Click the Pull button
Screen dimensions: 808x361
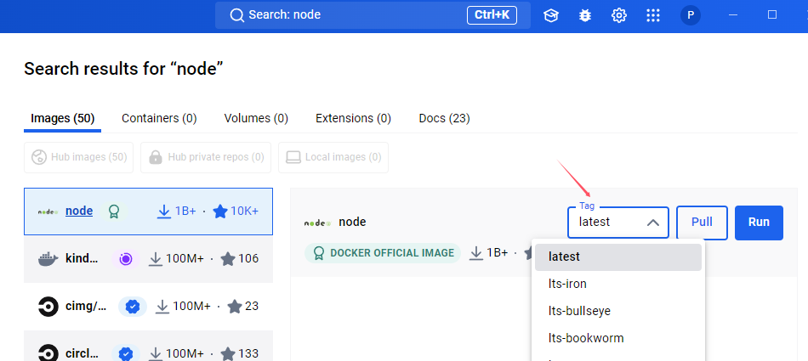[x=702, y=223]
